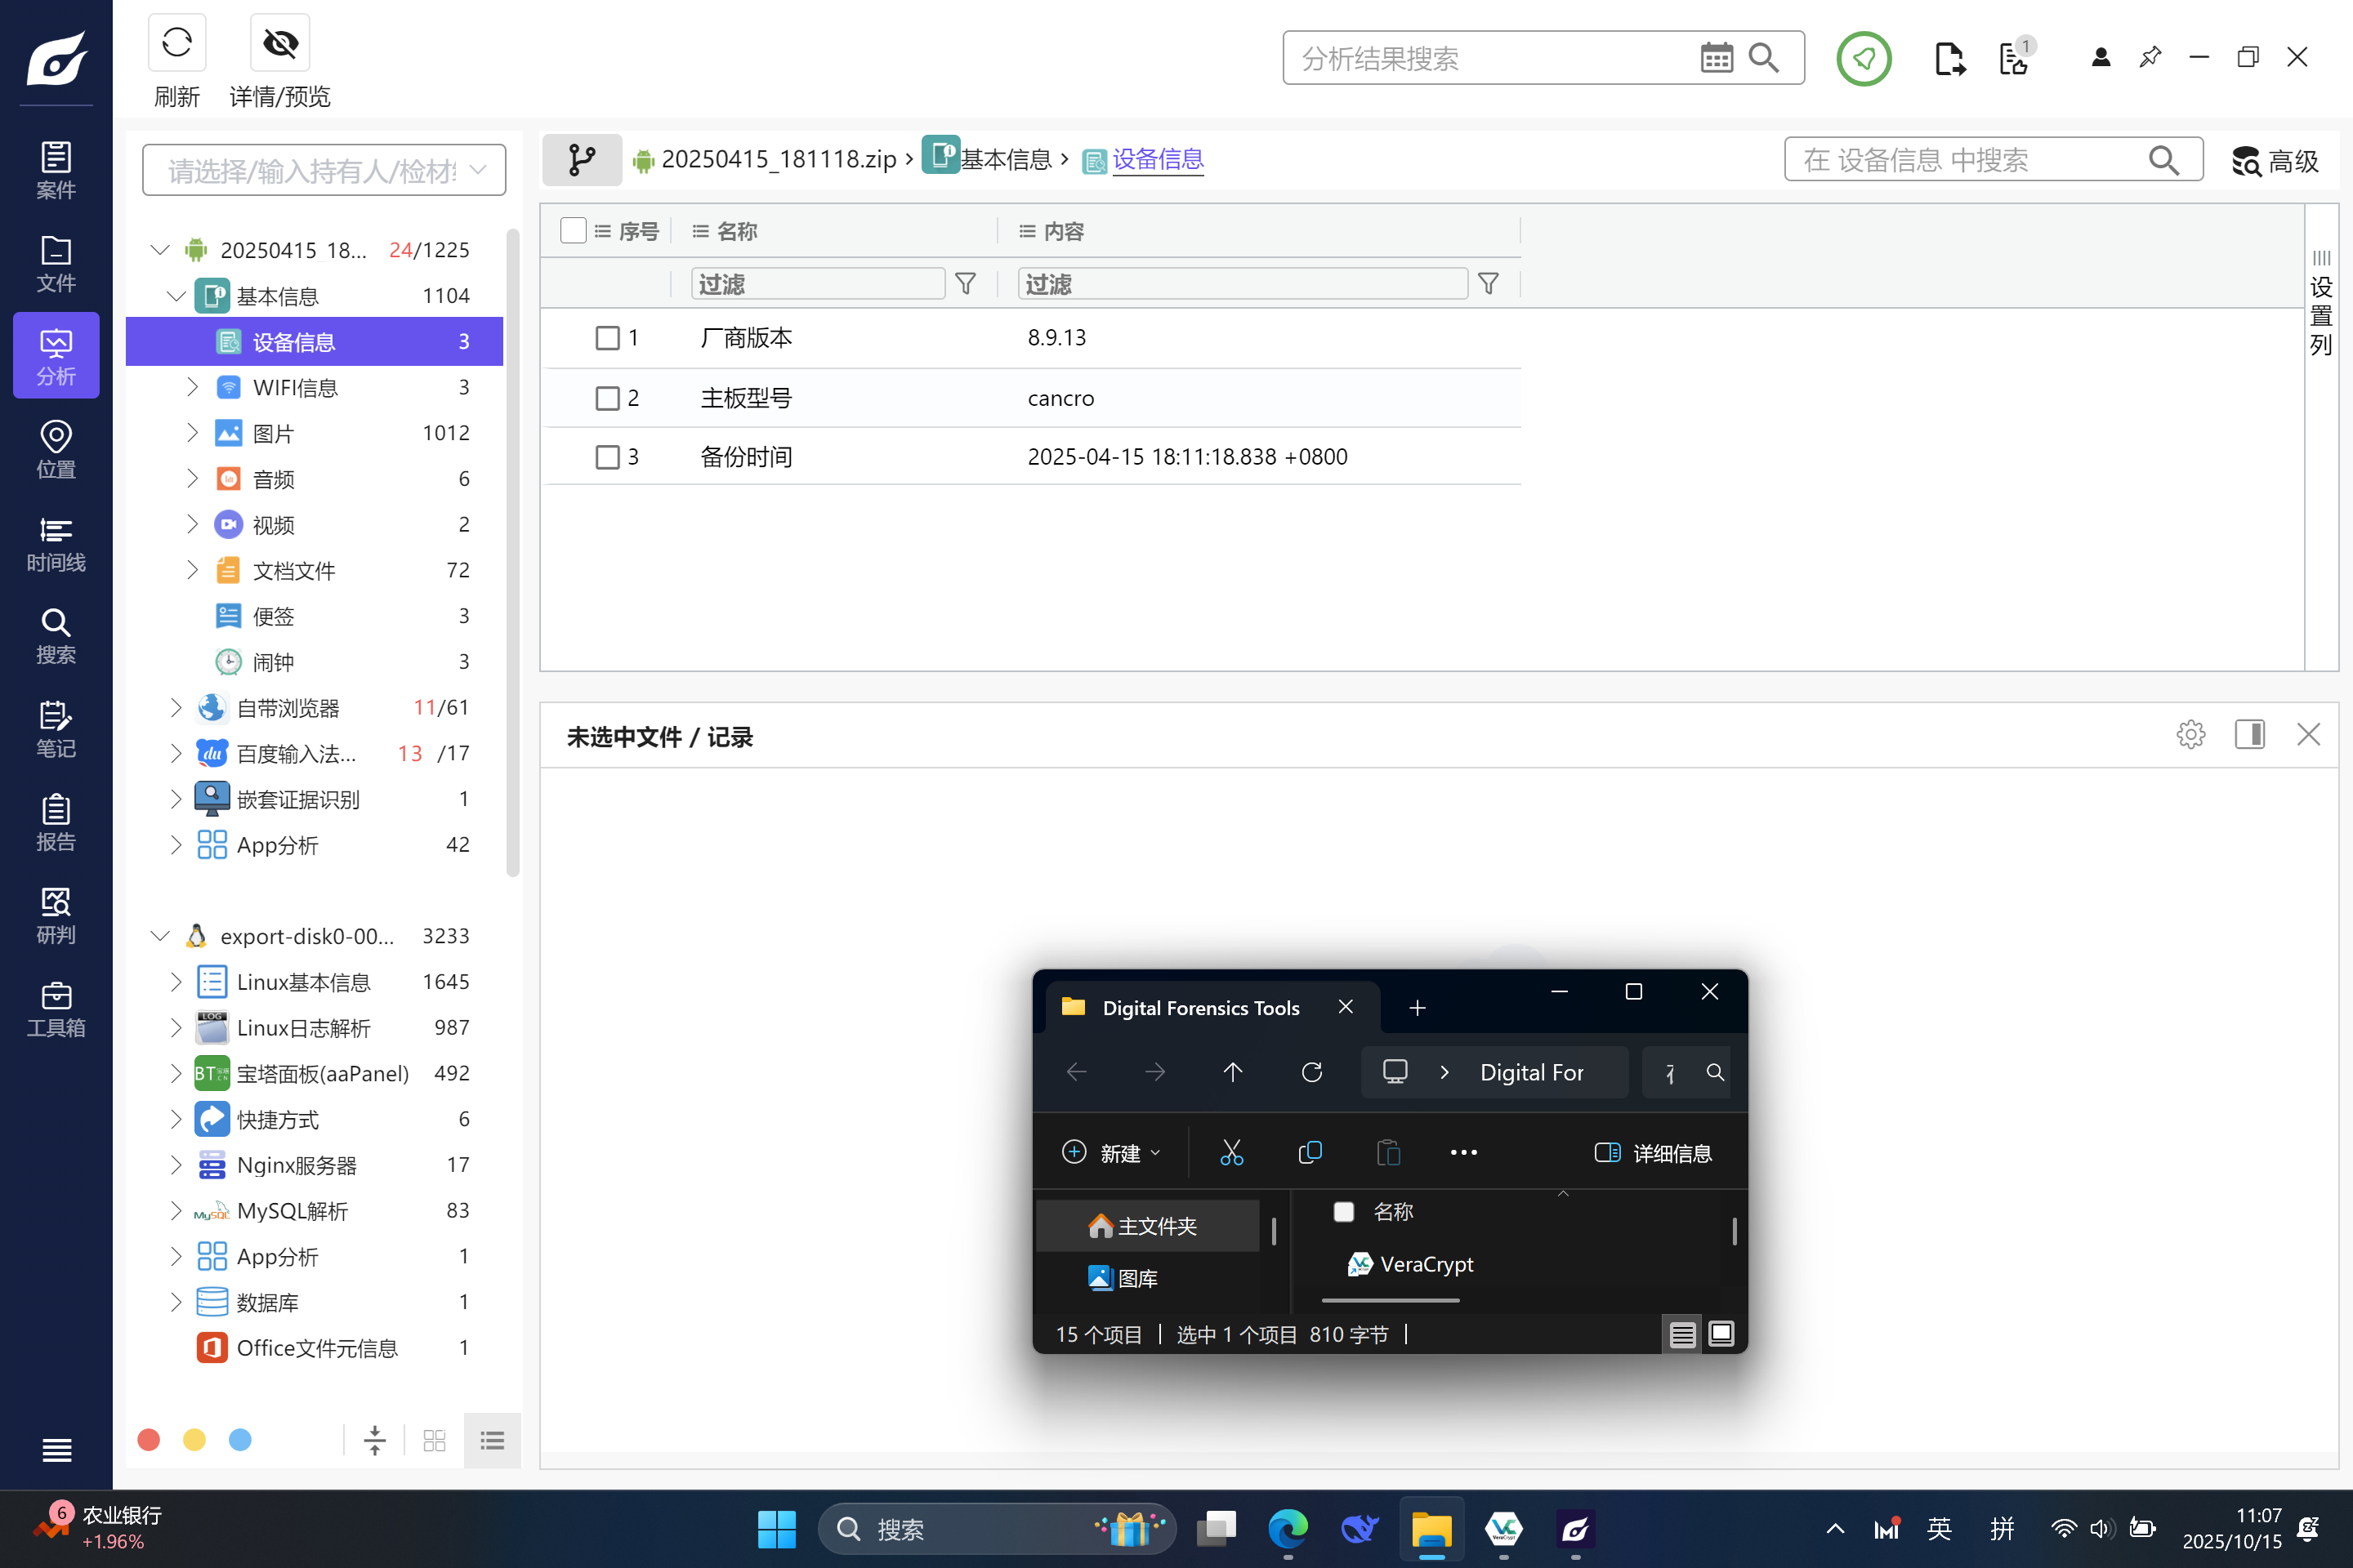Click the red color dot filter
This screenshot has height=1568, width=2353.
(x=149, y=1440)
